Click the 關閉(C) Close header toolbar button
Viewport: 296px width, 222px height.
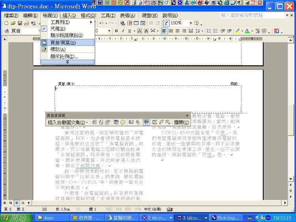[181, 122]
